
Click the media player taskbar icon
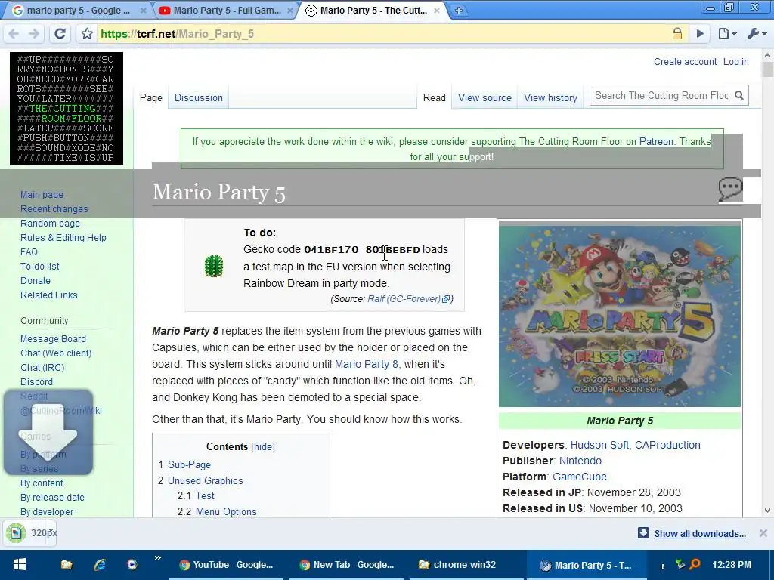tap(132, 565)
